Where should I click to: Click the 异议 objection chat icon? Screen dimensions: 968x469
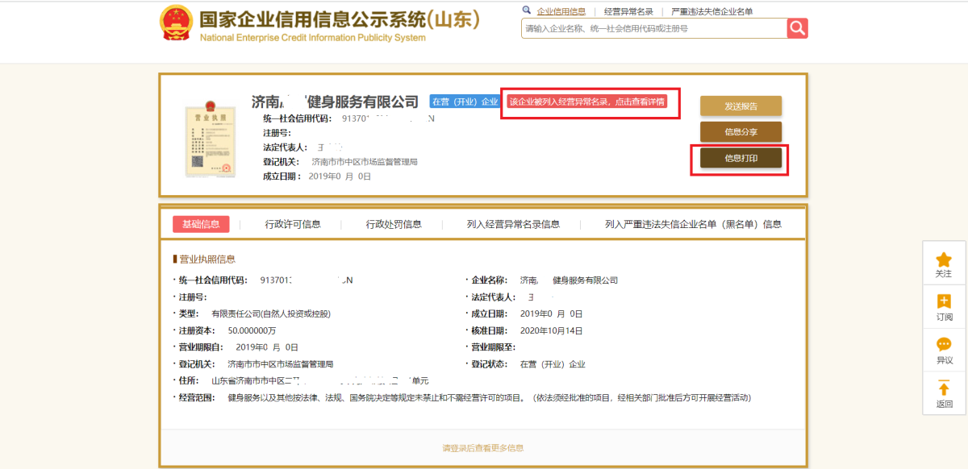[x=943, y=346]
